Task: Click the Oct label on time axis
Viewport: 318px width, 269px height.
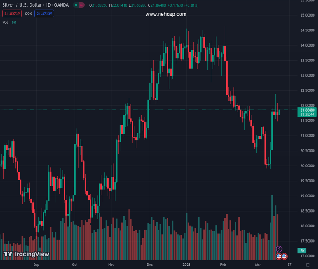Action: click(74, 265)
